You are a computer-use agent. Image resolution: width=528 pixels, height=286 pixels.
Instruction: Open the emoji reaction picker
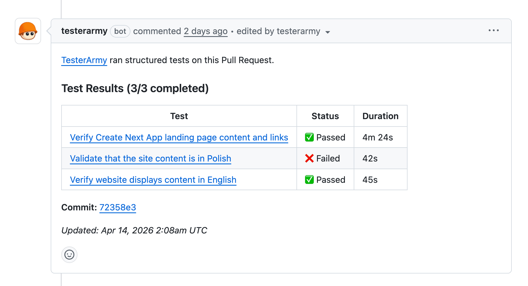click(x=69, y=255)
